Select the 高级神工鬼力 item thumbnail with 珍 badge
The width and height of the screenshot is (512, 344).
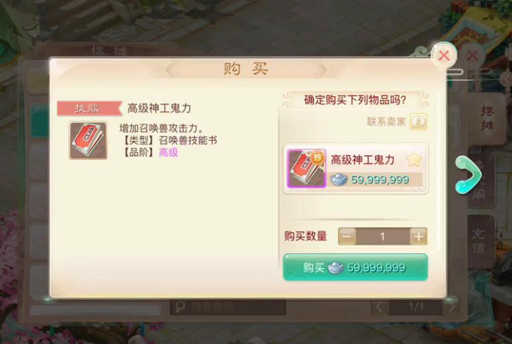pyautogui.click(x=307, y=168)
